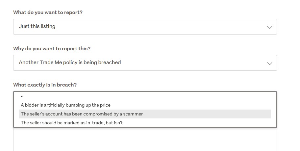300x151 pixels.
Task: Click the 'What do you want to report?' label
Action: [x=48, y=13]
